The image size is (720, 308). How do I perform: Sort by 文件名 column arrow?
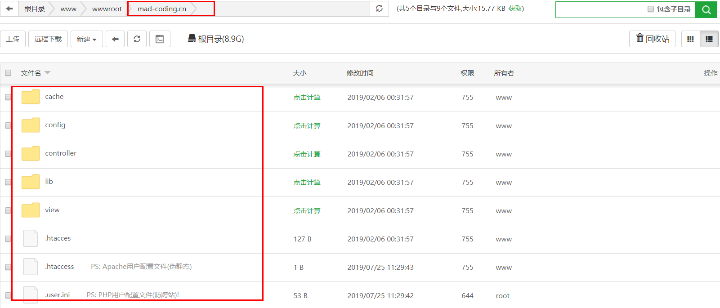48,73
